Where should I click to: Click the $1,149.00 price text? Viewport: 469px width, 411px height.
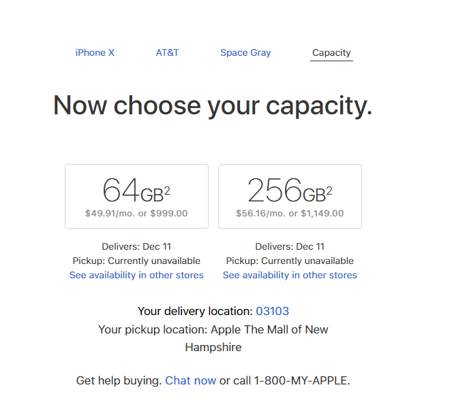[322, 214]
